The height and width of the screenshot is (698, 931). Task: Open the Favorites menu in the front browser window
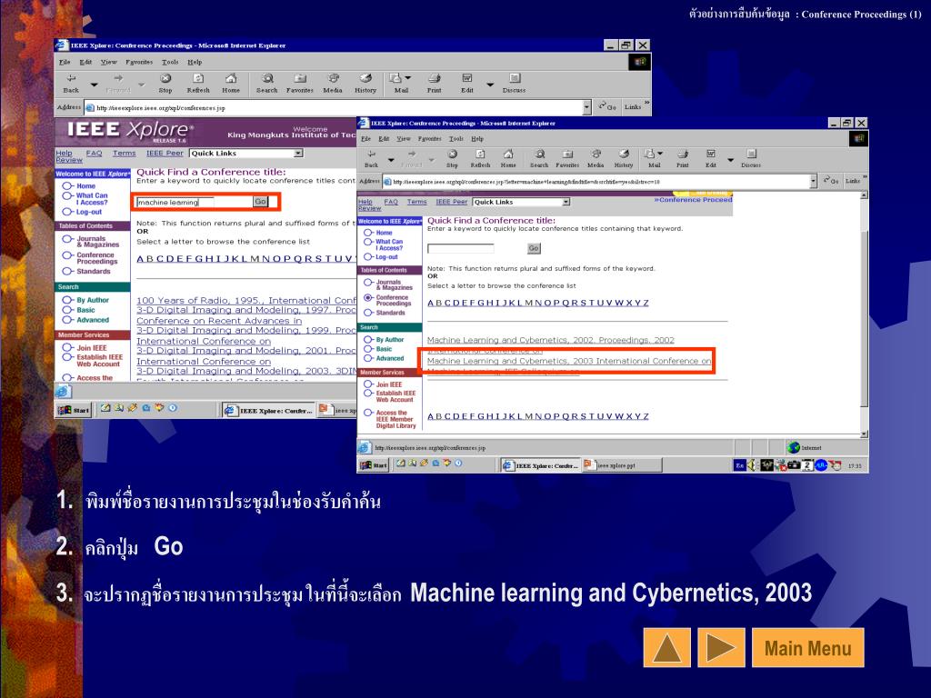429,139
